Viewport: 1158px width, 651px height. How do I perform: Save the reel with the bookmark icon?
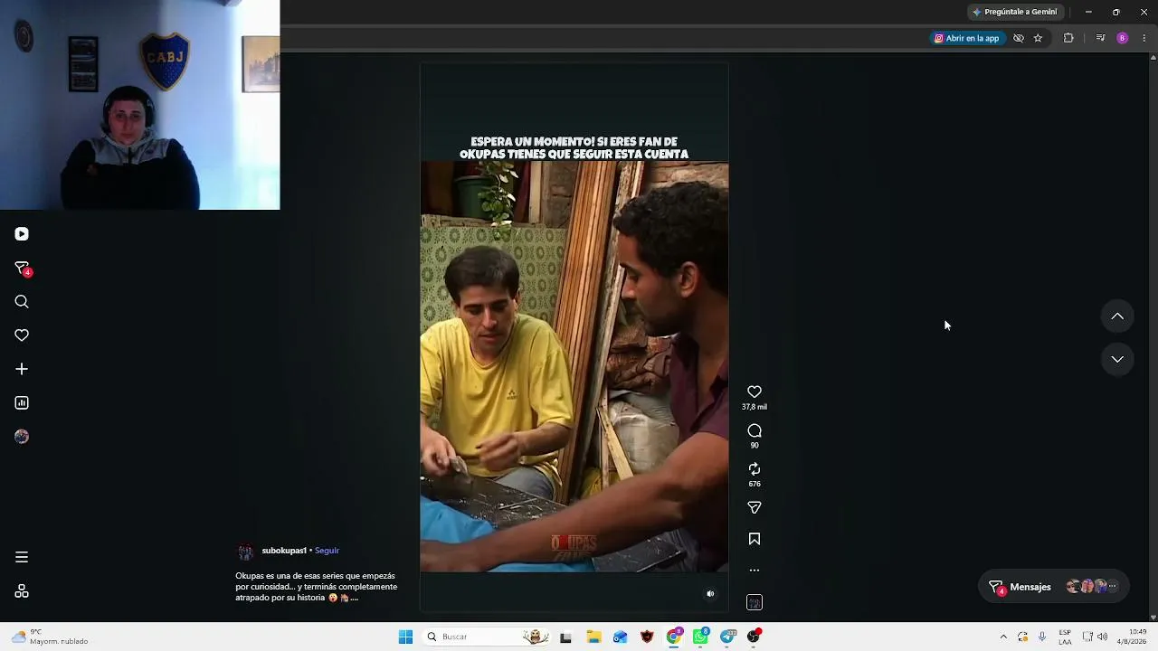(755, 539)
